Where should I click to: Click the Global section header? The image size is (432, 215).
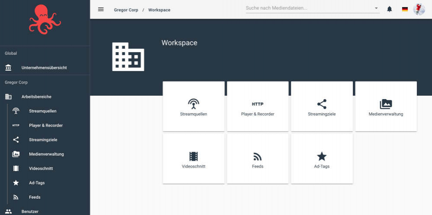click(11, 53)
